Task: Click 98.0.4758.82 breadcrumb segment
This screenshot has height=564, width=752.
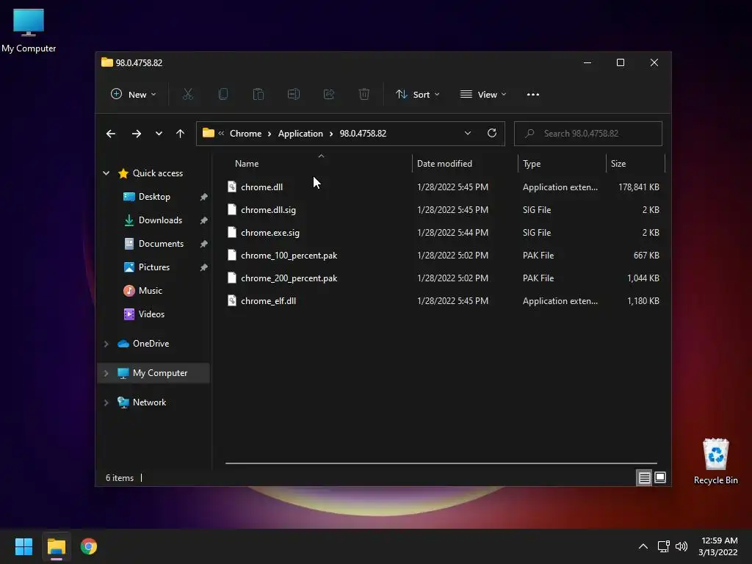Action: click(x=363, y=134)
